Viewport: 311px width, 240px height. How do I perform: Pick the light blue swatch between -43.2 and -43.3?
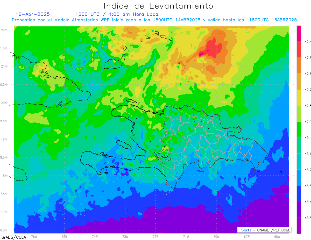[299, 178]
